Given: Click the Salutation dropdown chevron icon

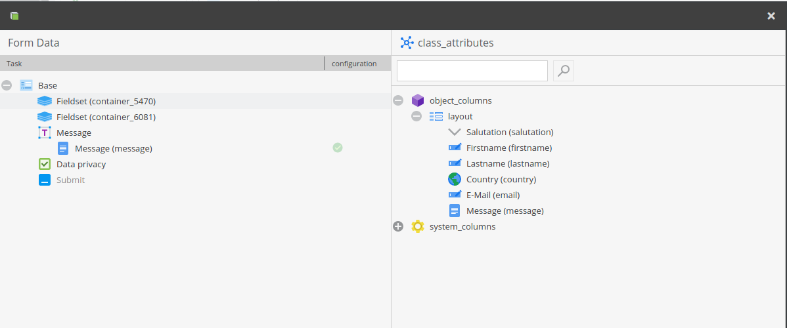Looking at the screenshot, I should [x=454, y=132].
